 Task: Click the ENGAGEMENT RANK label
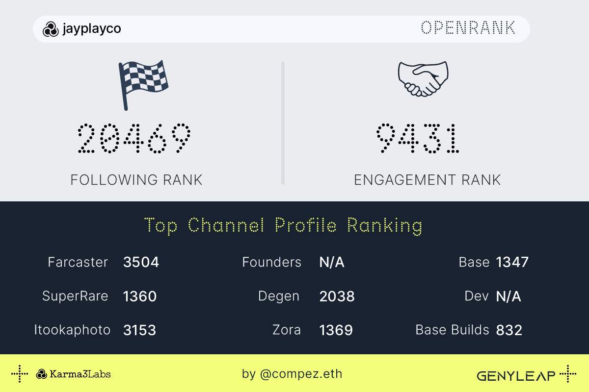[428, 180]
